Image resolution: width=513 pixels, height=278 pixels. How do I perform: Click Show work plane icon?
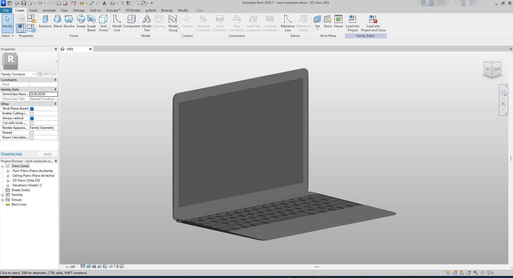coord(328,21)
